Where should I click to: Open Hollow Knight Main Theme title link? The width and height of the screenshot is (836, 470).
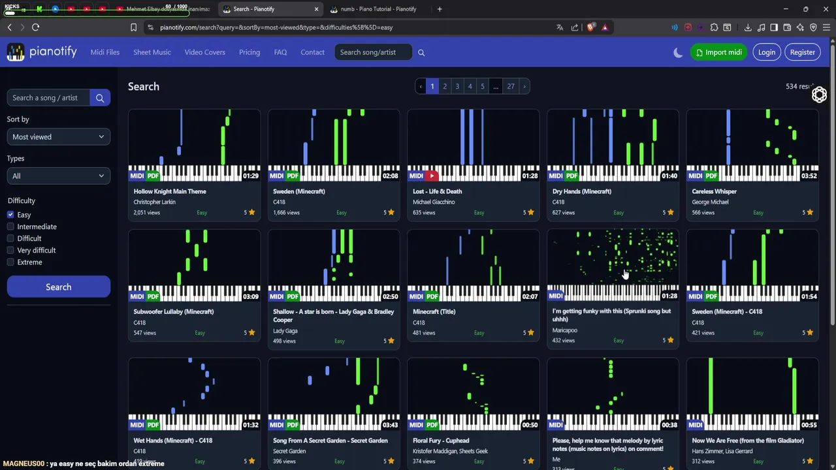170,191
